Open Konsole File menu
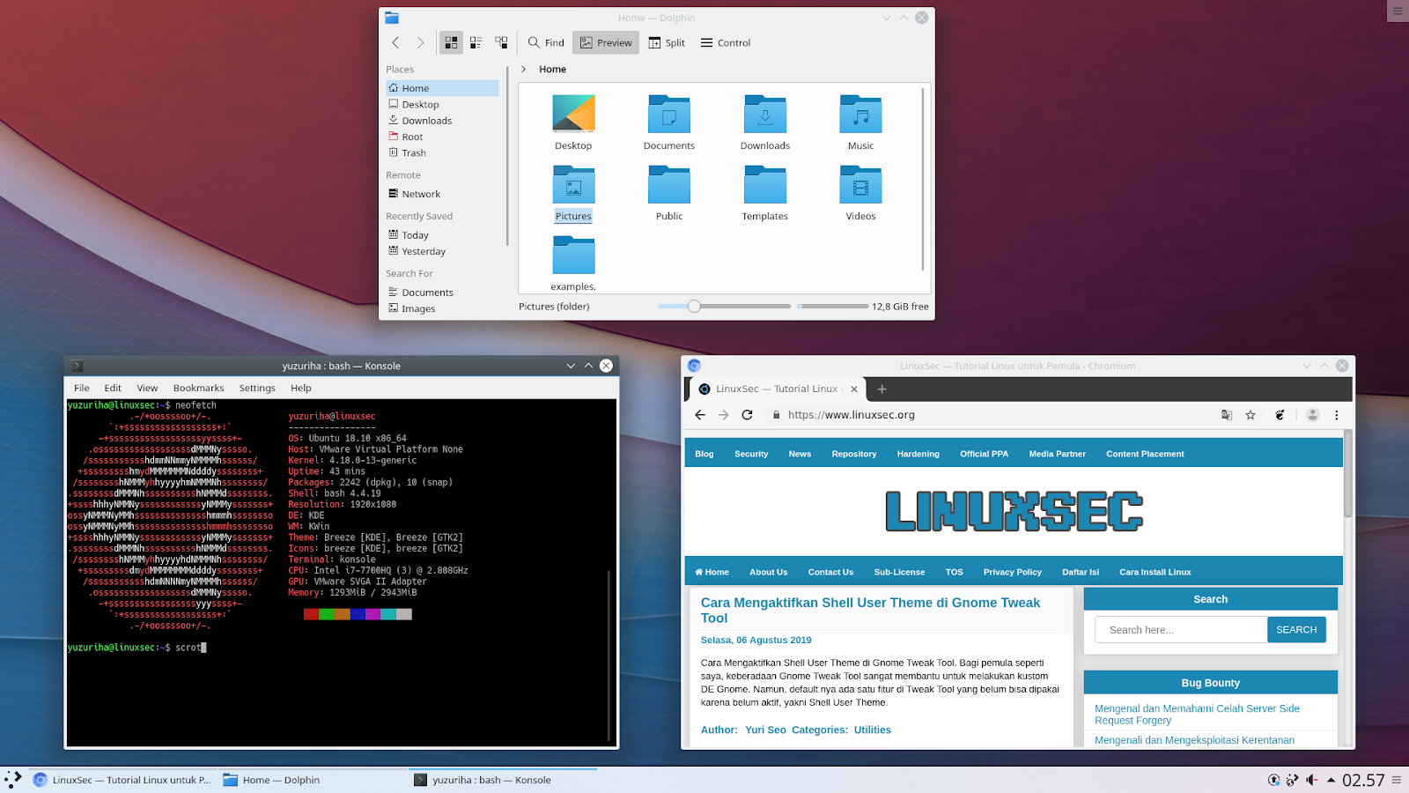1409x793 pixels. pyautogui.click(x=82, y=388)
